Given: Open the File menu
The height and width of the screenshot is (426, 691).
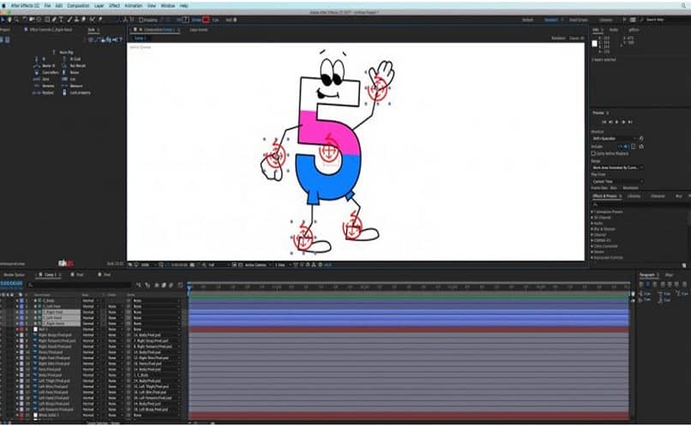Looking at the screenshot, I should (48, 6).
